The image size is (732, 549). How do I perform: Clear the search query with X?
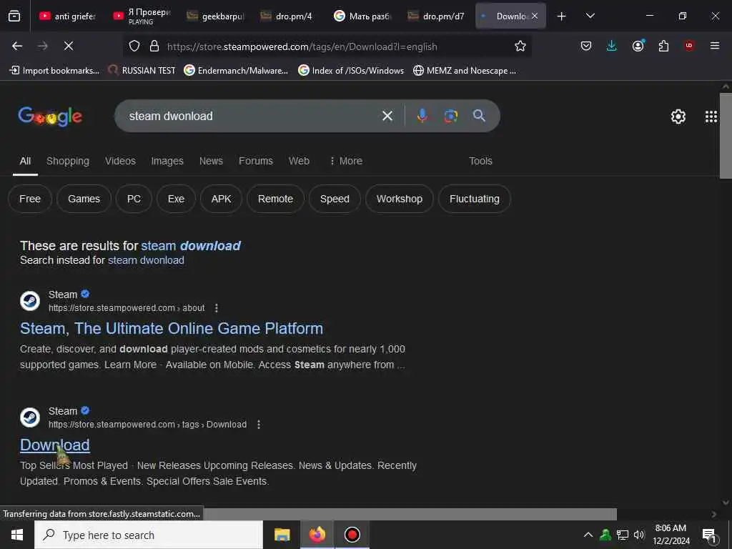(387, 116)
